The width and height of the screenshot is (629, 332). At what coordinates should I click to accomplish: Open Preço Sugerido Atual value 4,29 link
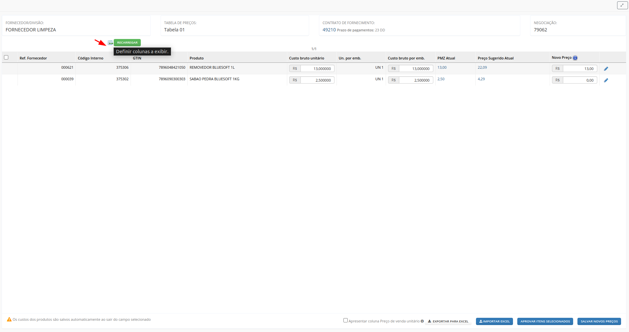click(x=481, y=79)
